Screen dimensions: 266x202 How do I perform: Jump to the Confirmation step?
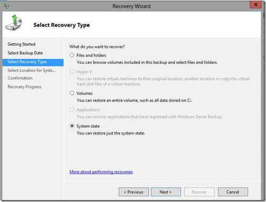20,78
